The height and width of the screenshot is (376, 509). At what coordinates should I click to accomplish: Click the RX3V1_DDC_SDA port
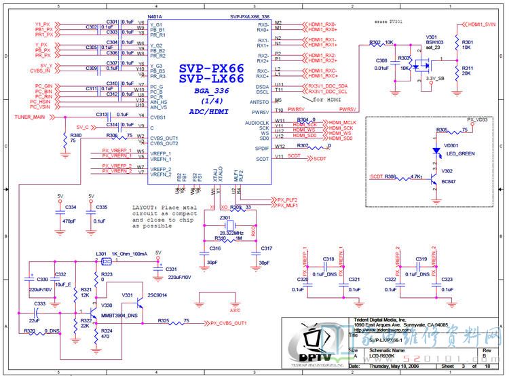click(x=328, y=86)
